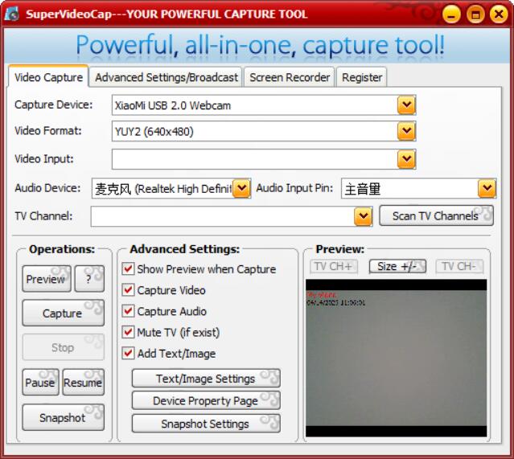Viewport: 514px width, 459px height.
Task: Expand the Video Input dropdown arrow
Action: [406, 159]
